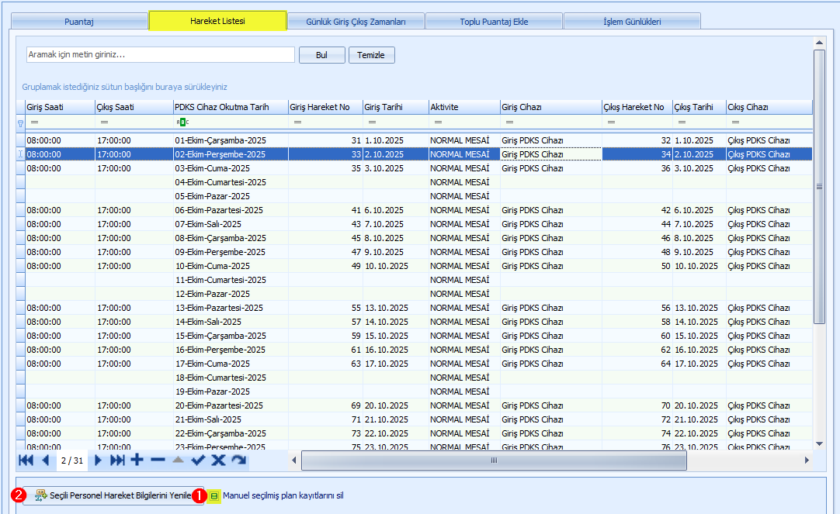The height and width of the screenshot is (514, 840).
Task: Click the horizontal scrollbar thumb
Action: tap(494, 461)
